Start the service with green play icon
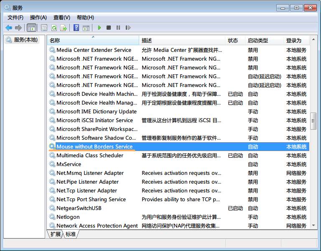Screen dimensions: 321x251 click(x=99, y=28)
